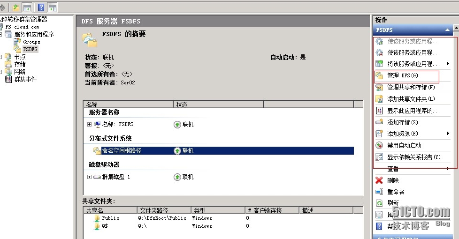Sort by 类型 column header
Viewport: 459px width, 239px height.
coord(218,210)
